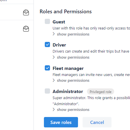Expand show permissions under Guest
This screenshot has height=130, width=130.
point(71,34)
